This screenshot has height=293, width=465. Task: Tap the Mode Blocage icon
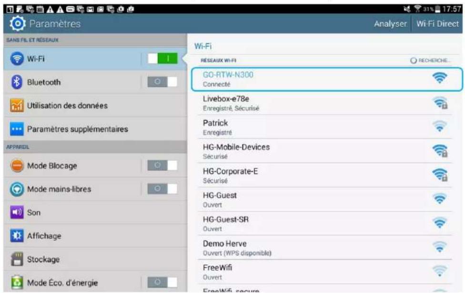[x=17, y=165]
